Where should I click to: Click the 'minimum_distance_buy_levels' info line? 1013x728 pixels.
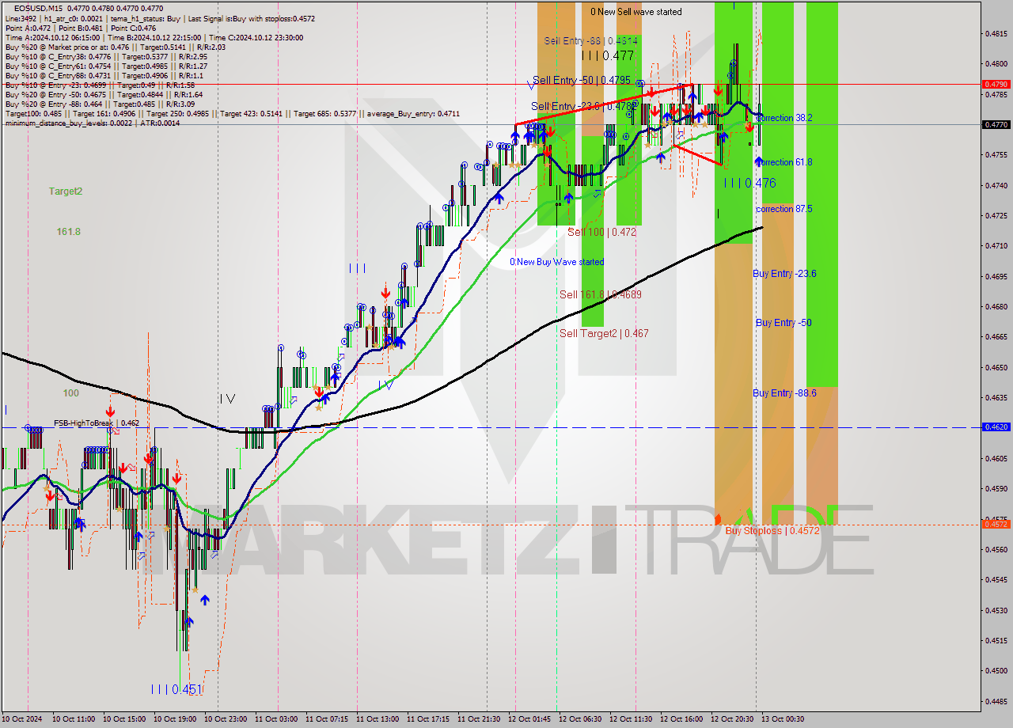point(93,123)
